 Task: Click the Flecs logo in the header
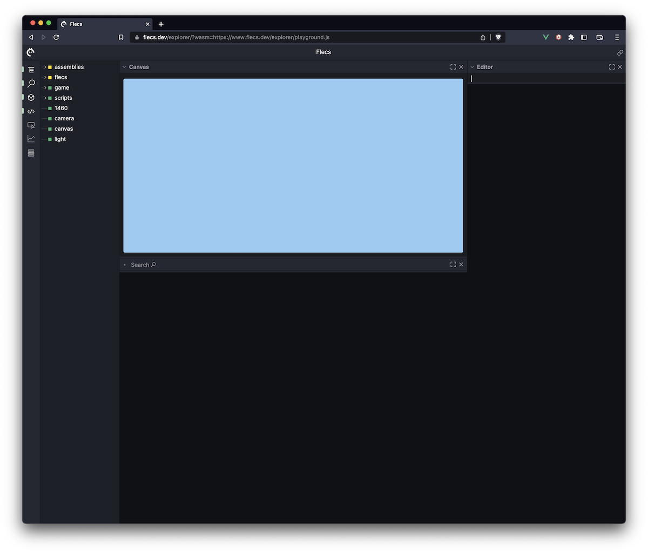tap(30, 52)
